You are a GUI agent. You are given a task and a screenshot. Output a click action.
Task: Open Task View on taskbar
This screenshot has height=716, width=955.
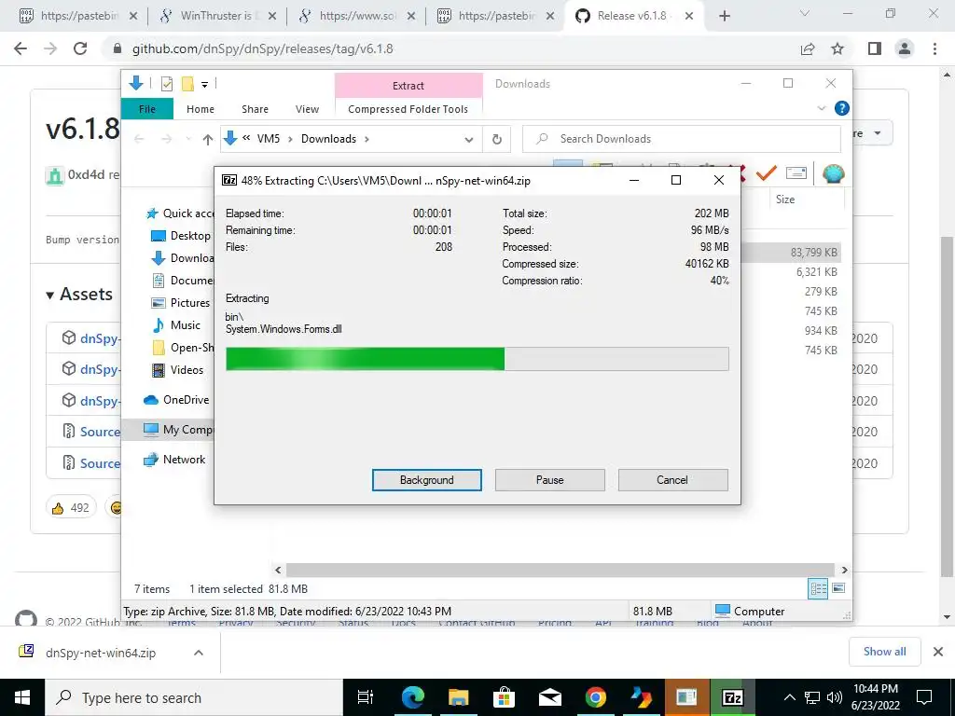[366, 697]
